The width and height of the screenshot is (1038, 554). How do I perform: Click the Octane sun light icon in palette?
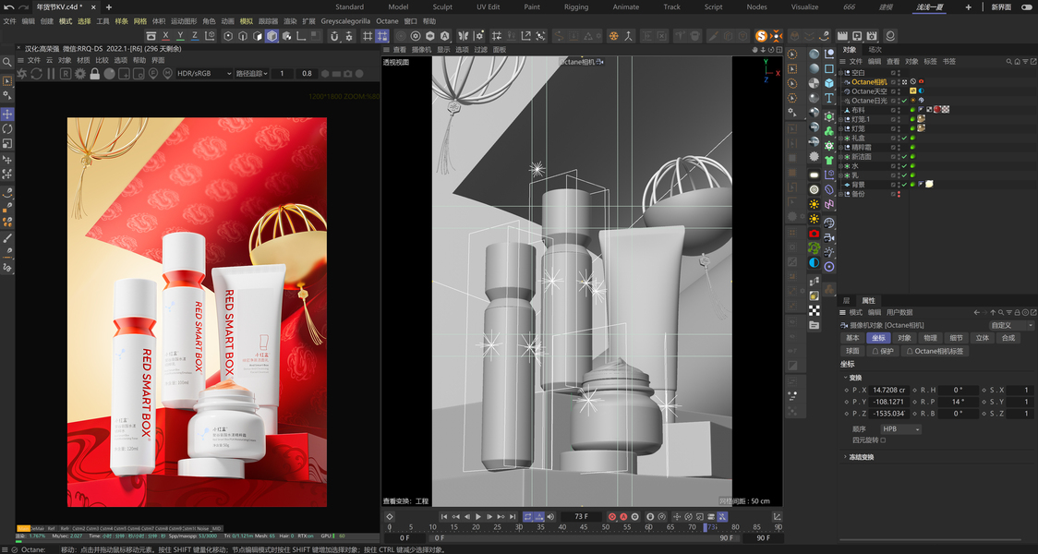(815, 204)
